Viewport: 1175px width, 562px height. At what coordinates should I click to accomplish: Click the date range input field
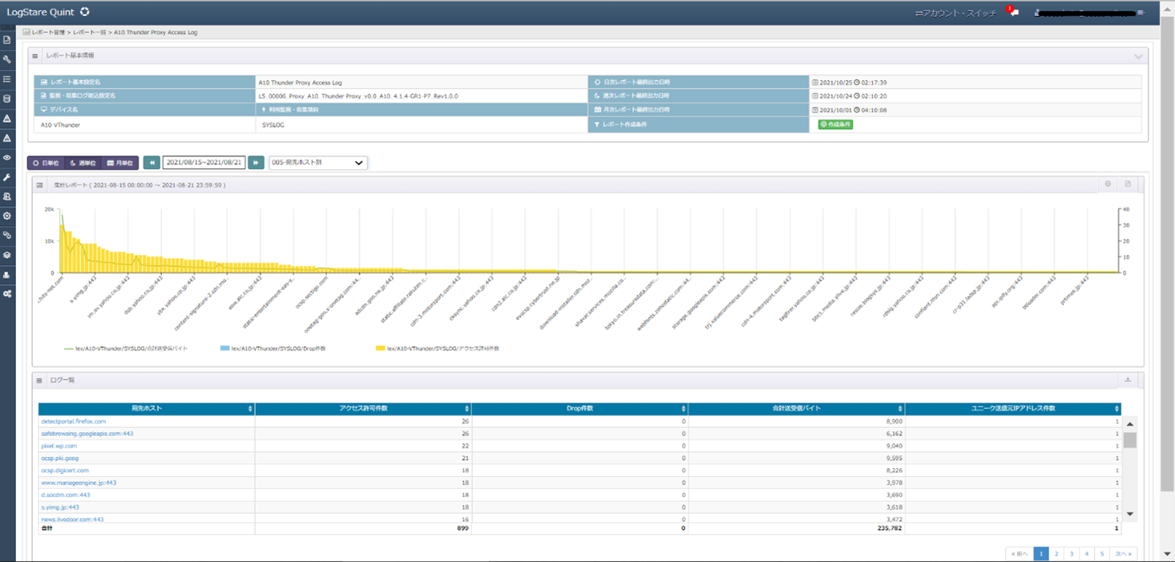[204, 163]
